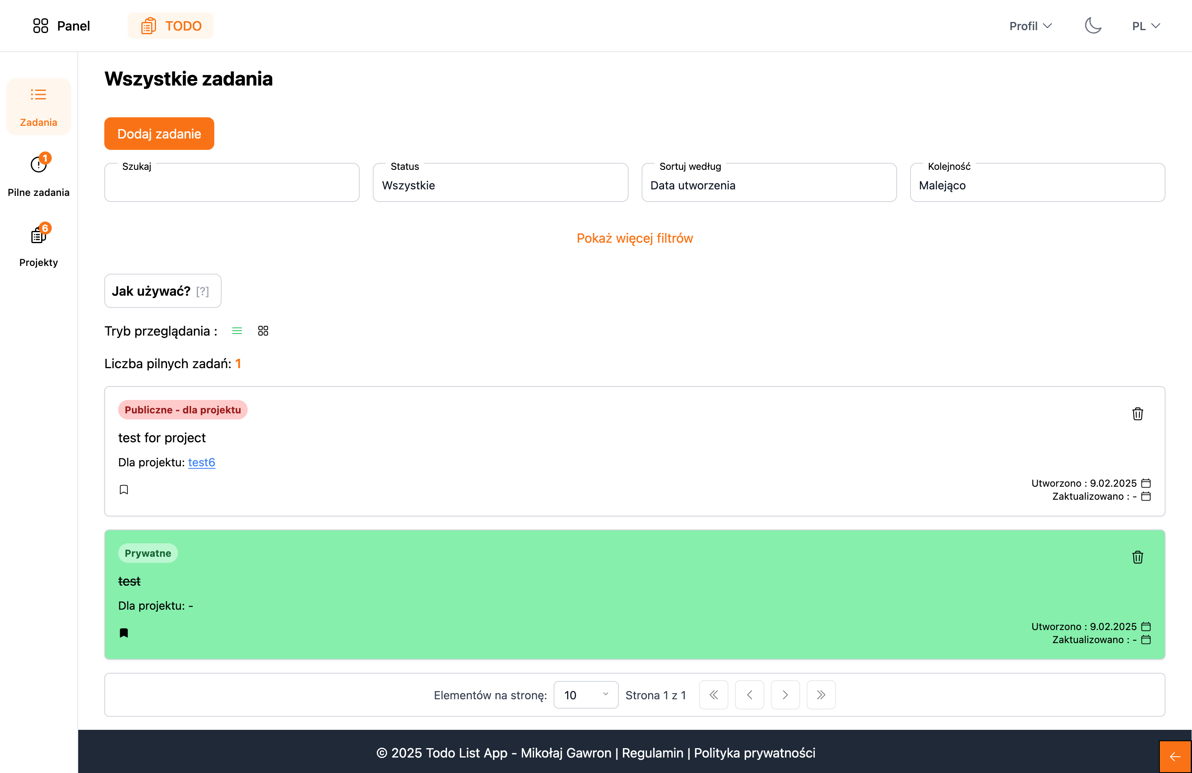1192x773 pixels.
Task: Go to Panel in top navigation
Action: point(61,26)
